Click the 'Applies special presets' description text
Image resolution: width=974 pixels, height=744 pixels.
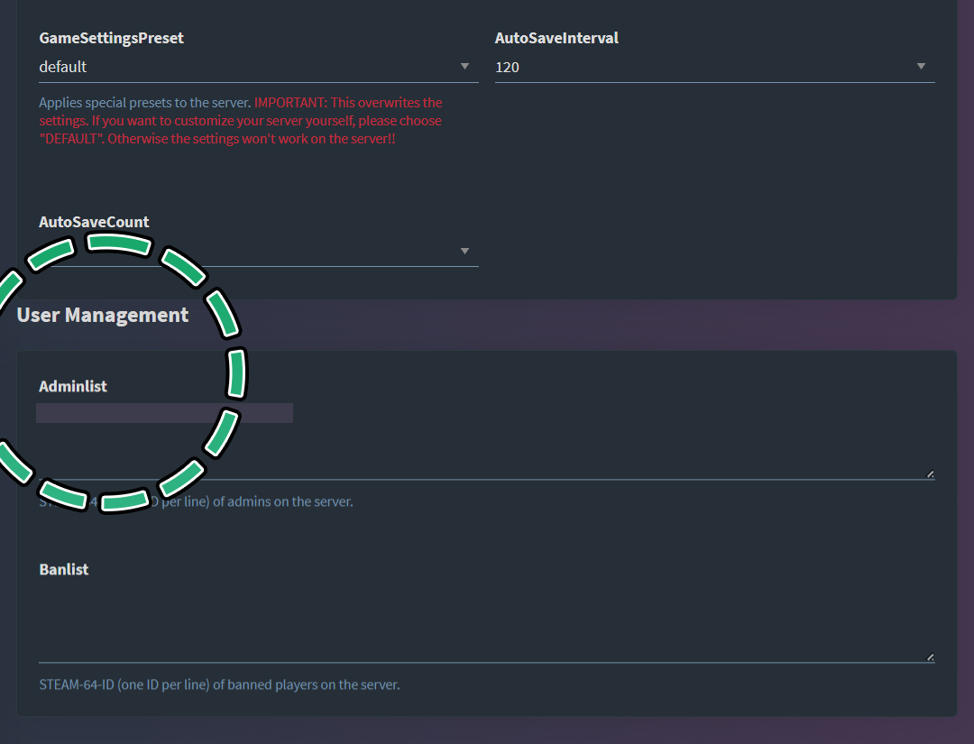[144, 103]
